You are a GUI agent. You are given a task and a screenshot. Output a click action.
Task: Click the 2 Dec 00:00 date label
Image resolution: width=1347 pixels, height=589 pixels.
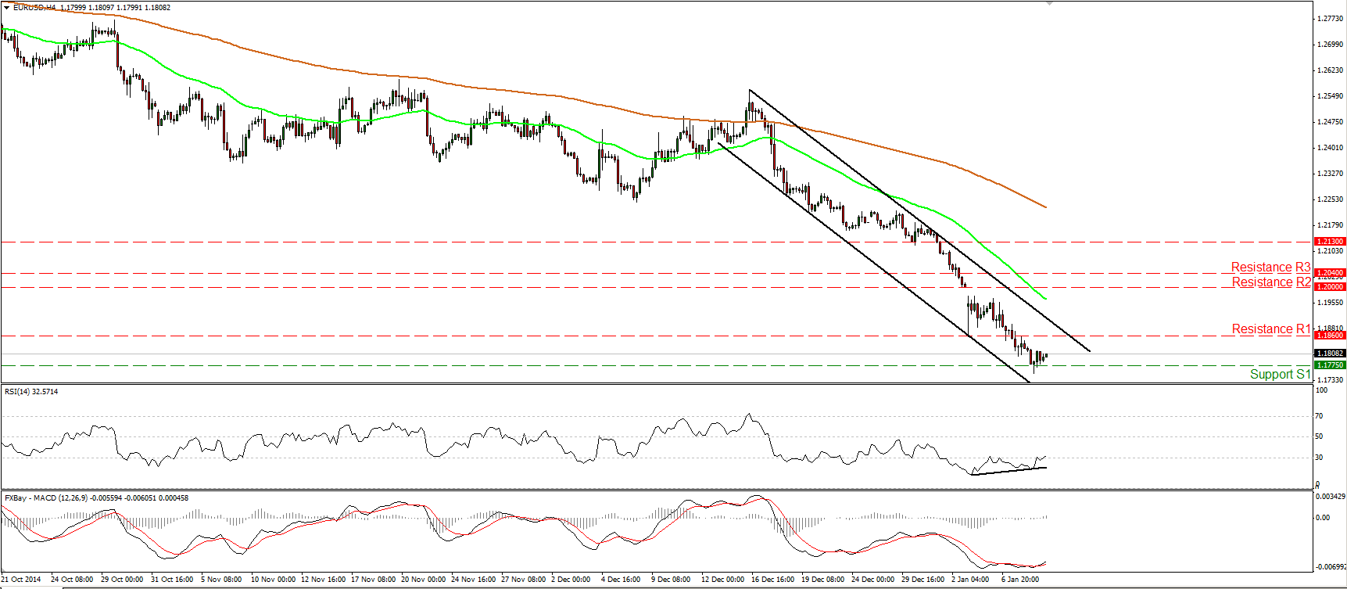[x=571, y=580]
